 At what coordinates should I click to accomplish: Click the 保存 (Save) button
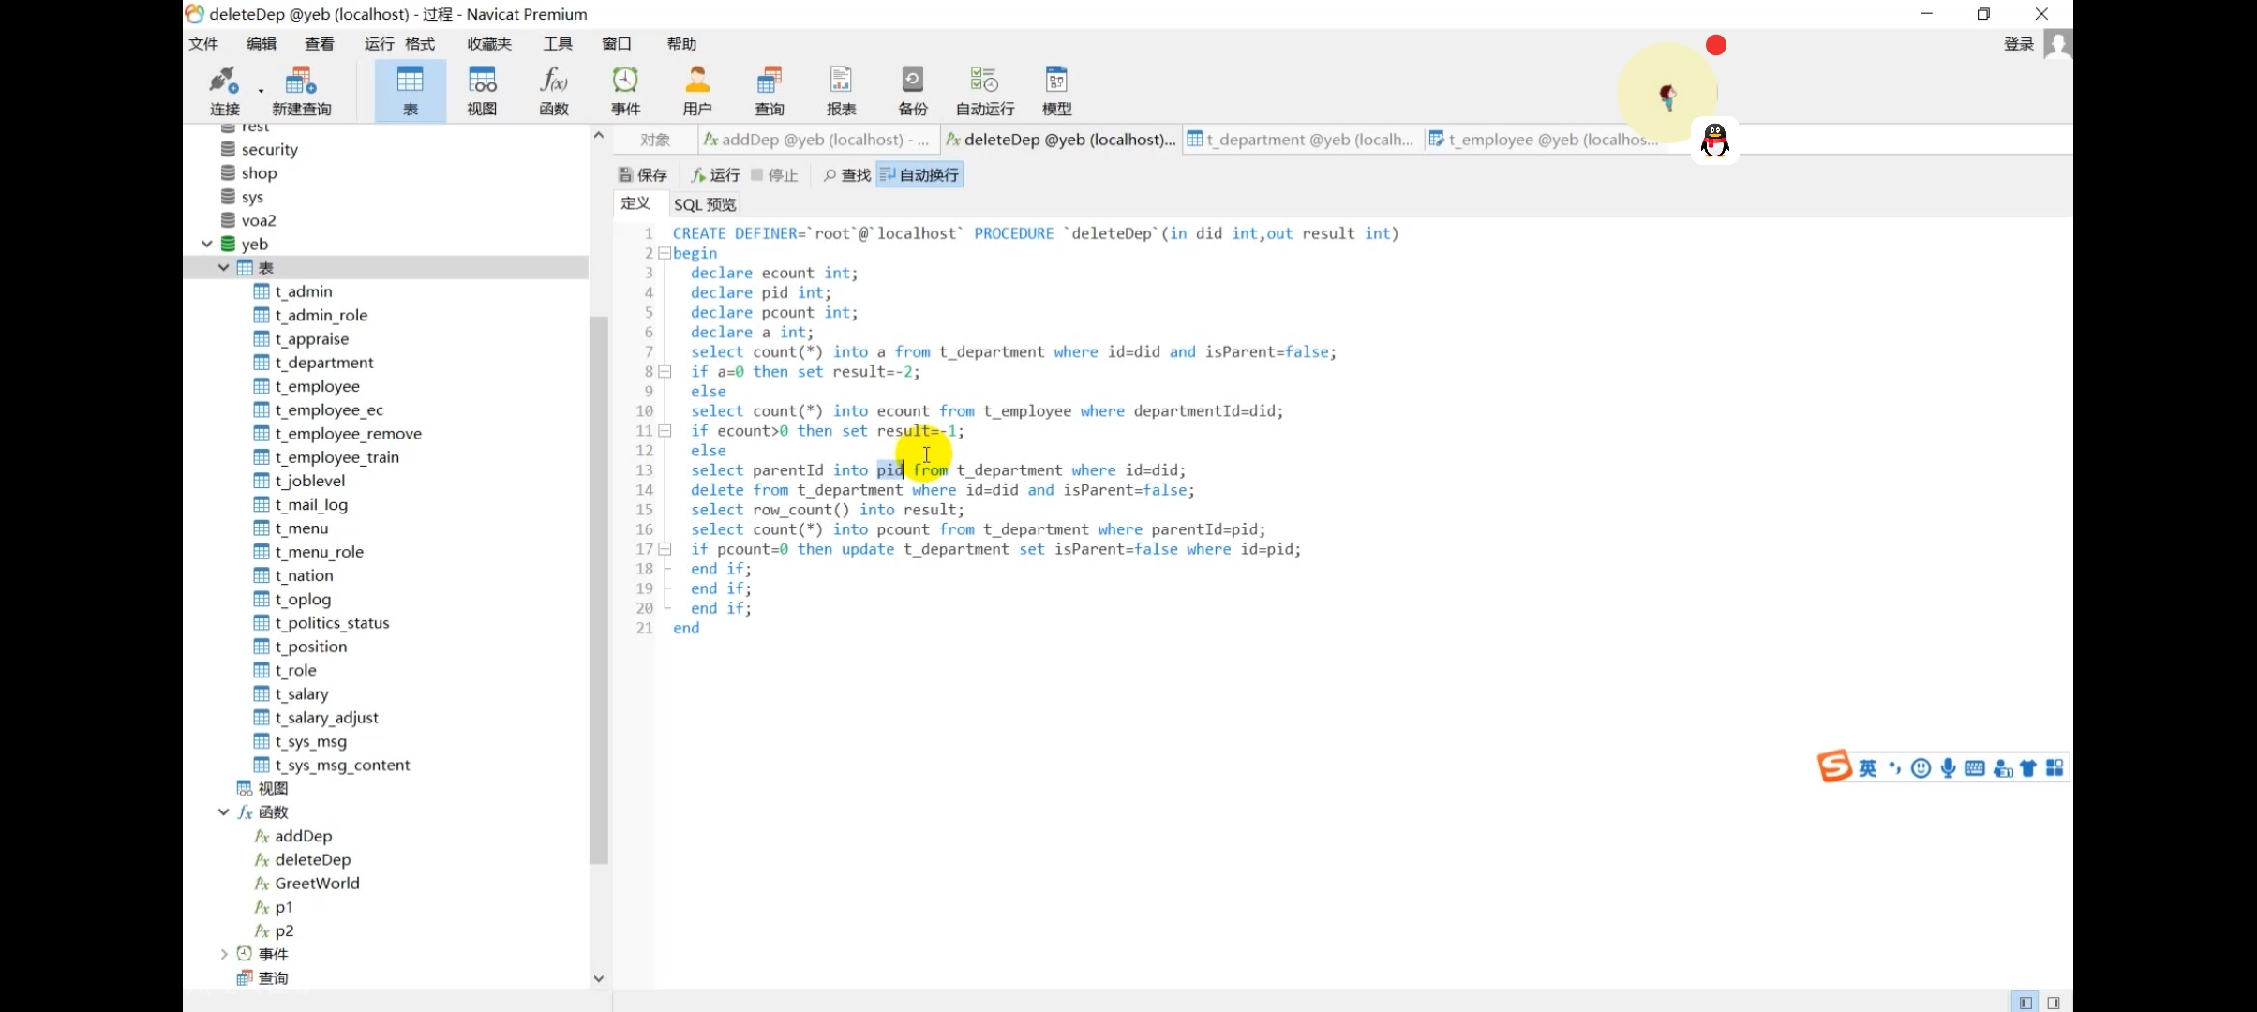pyautogui.click(x=643, y=175)
